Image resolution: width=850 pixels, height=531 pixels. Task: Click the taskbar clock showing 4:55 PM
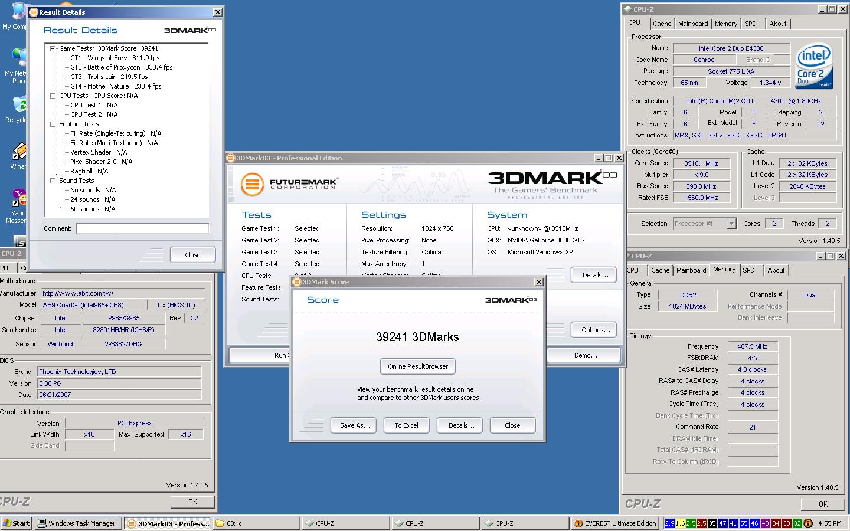[829, 523]
